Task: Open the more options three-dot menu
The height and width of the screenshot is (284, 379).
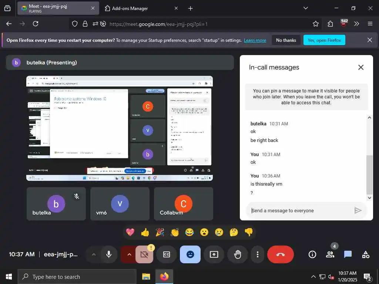Action: pyautogui.click(x=258, y=254)
